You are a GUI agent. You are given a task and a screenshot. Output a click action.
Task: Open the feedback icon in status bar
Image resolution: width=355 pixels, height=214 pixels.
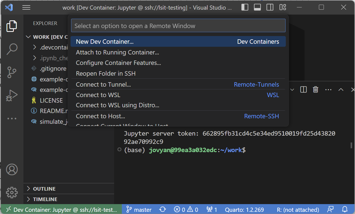[331, 210]
